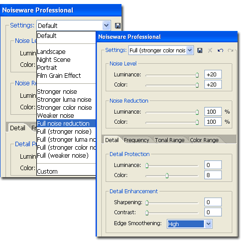243x242 pixels.
Task: Open the Tonal Range tab
Action: (x=170, y=140)
